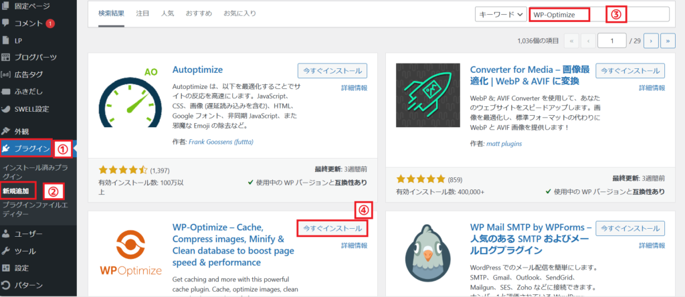Click the Autoptimize star rating
The width and height of the screenshot is (685, 297).
tap(124, 169)
